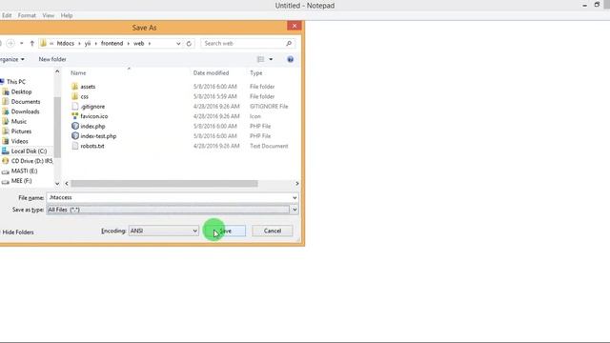Click yii in the address path

88,44
